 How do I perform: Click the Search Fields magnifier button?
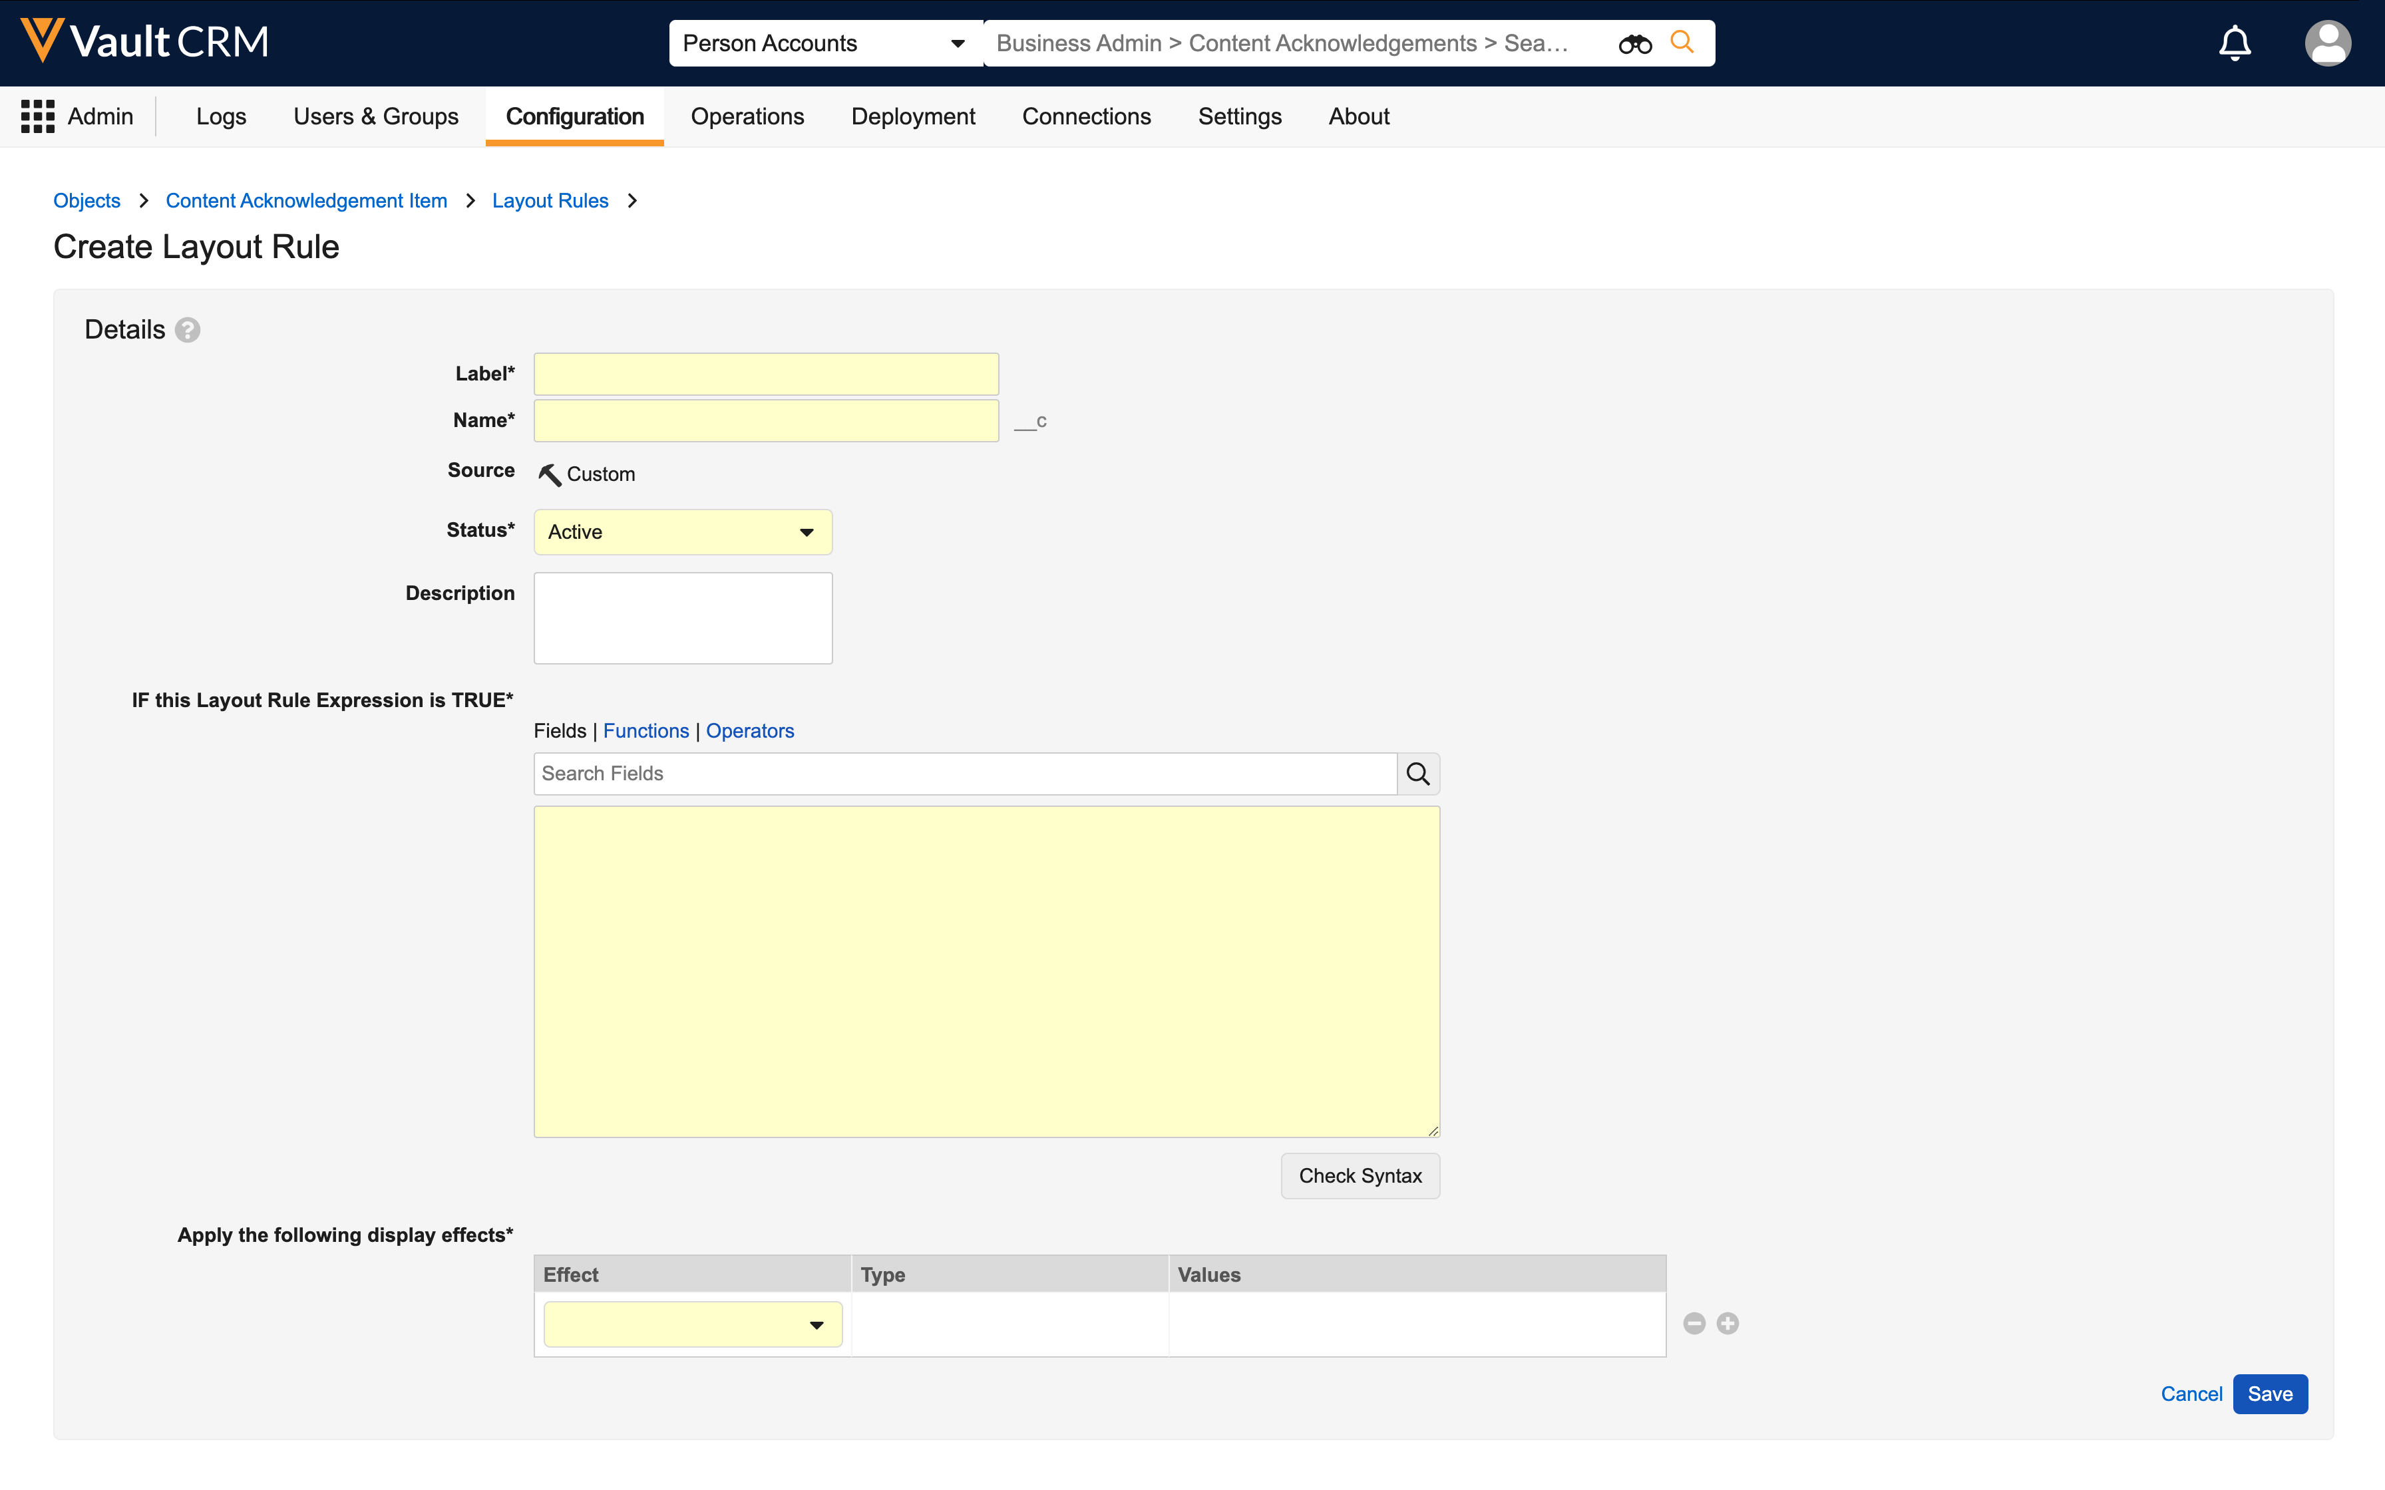point(1417,774)
